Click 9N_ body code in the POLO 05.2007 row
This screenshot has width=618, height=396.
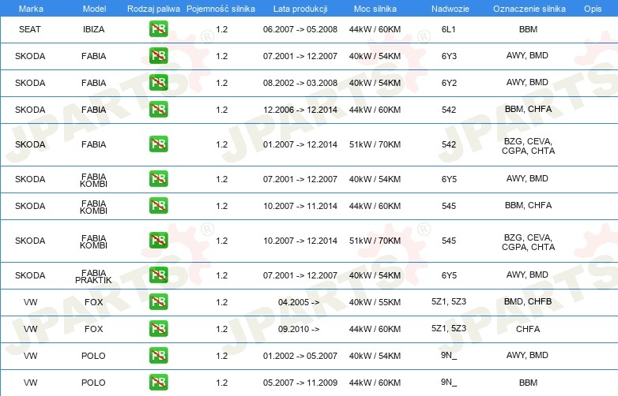point(449,382)
